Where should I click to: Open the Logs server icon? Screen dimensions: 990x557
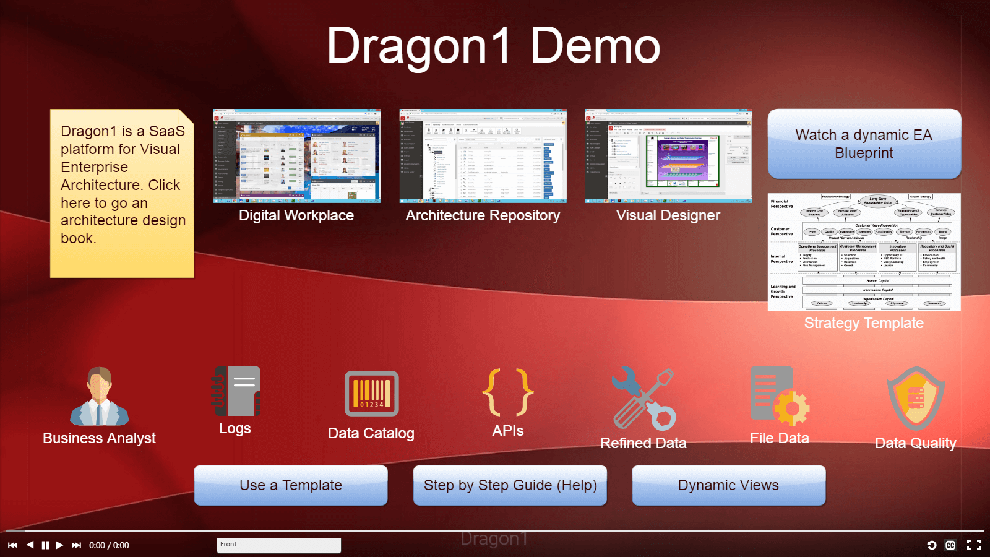235,393
